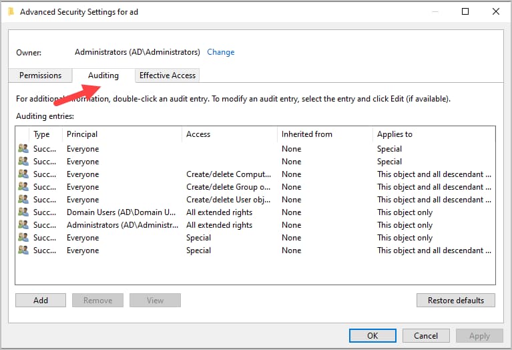Open the Effective Access tab

coord(167,75)
